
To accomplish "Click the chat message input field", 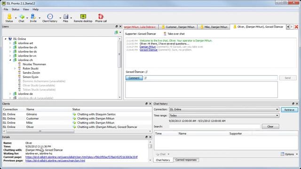I will coord(210,78).
